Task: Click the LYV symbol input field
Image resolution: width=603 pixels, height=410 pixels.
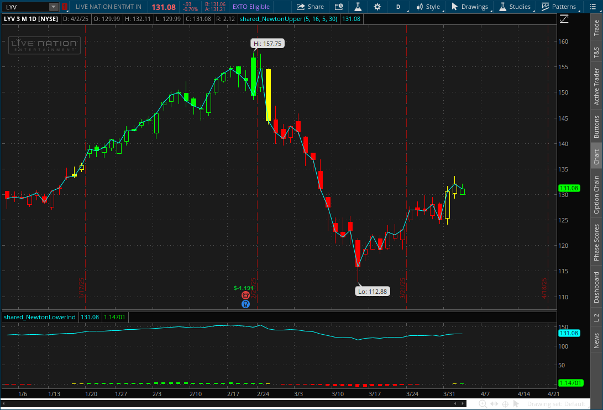Action: pos(25,7)
